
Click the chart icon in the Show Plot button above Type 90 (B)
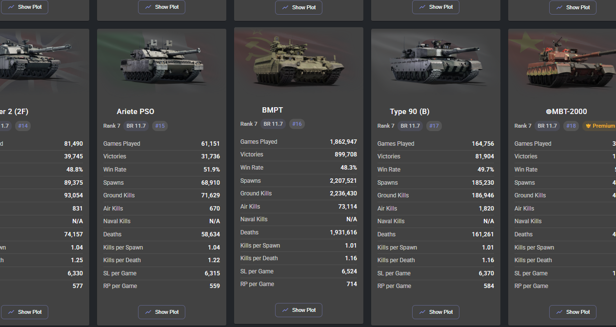click(x=422, y=7)
